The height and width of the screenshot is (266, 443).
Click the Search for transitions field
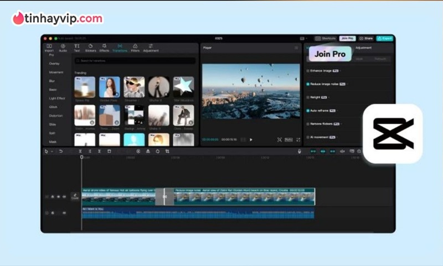135,61
